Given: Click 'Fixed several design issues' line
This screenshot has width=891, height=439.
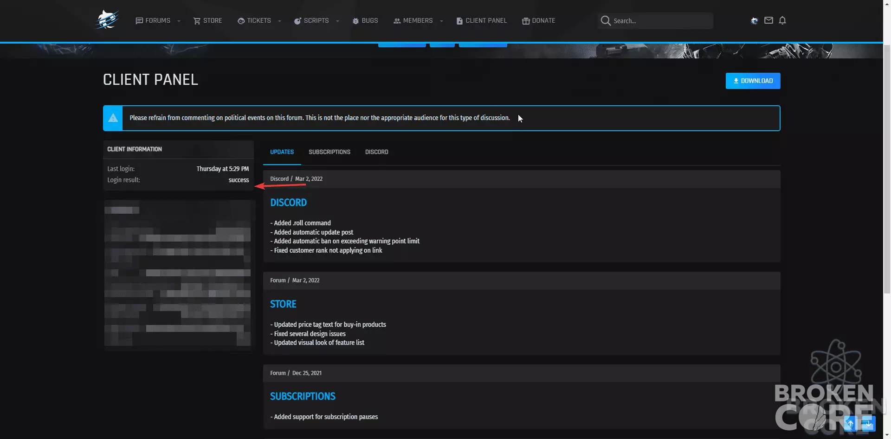Looking at the screenshot, I should (x=308, y=334).
